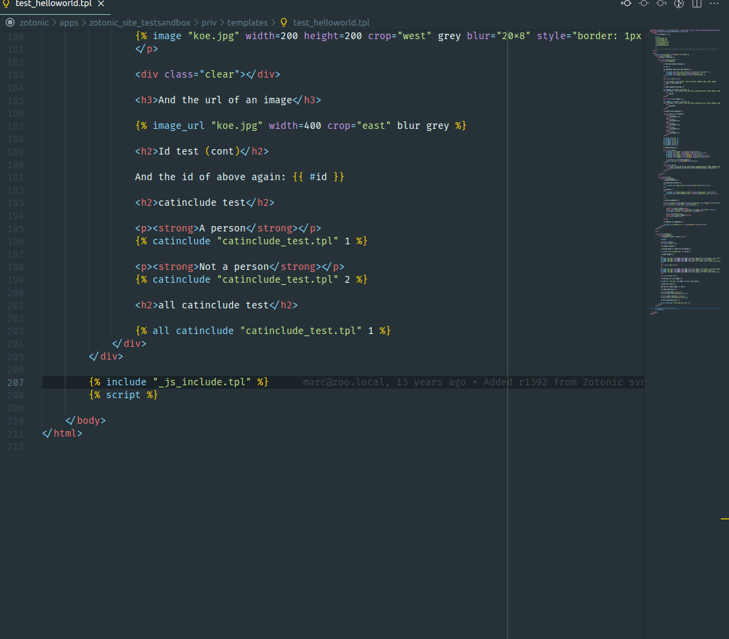Click '{% catinclude "catinclude_test.tpl" 2 %}' line

[251, 279]
